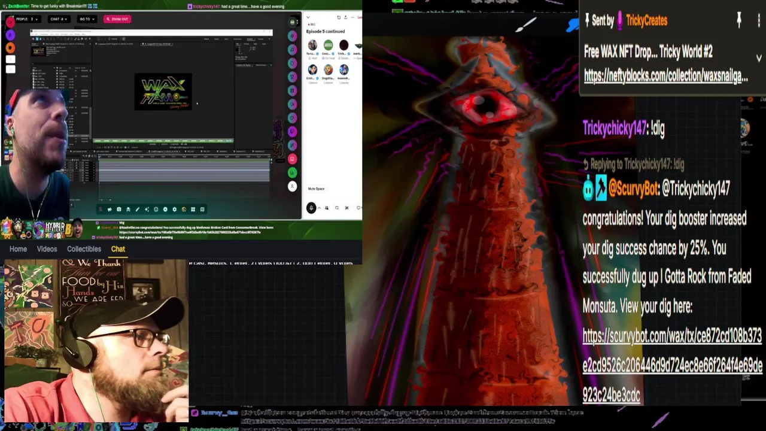Click the megaphone icon in bottom toolbar

(x=110, y=210)
